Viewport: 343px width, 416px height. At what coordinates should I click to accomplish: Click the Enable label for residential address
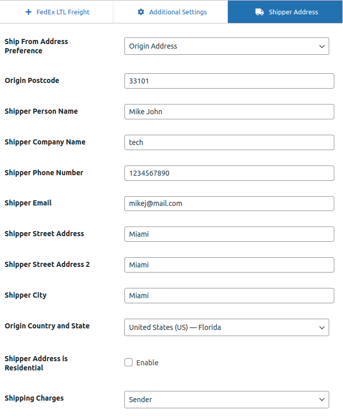tap(147, 363)
